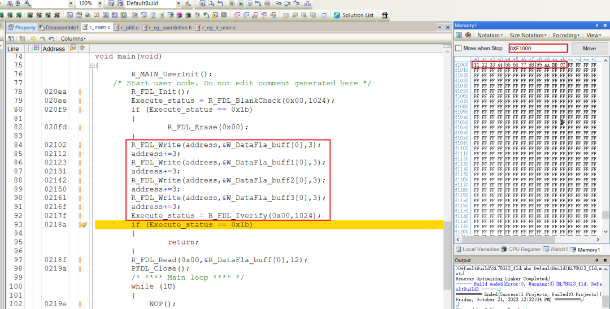Click the Find binoculars icon in the toolbar

pyautogui.click(x=10, y=3)
